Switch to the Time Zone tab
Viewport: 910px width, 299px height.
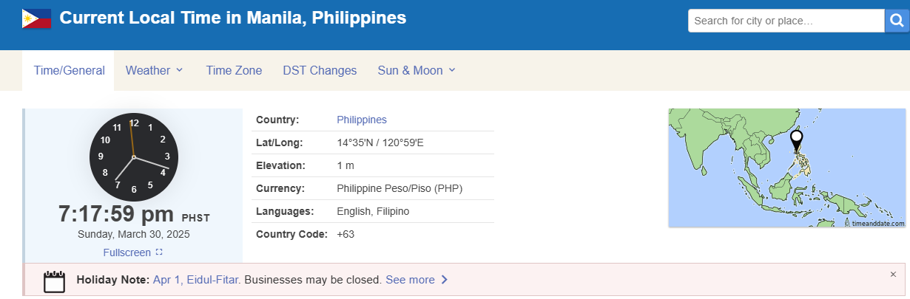coord(234,71)
